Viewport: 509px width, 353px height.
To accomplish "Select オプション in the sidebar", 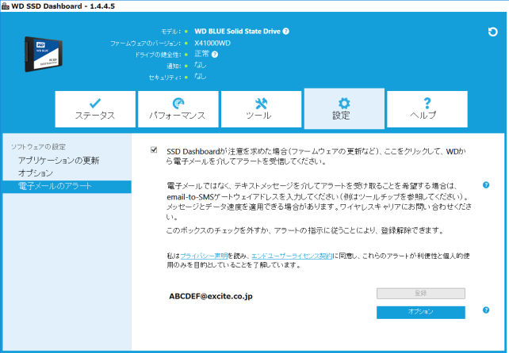I will point(36,173).
